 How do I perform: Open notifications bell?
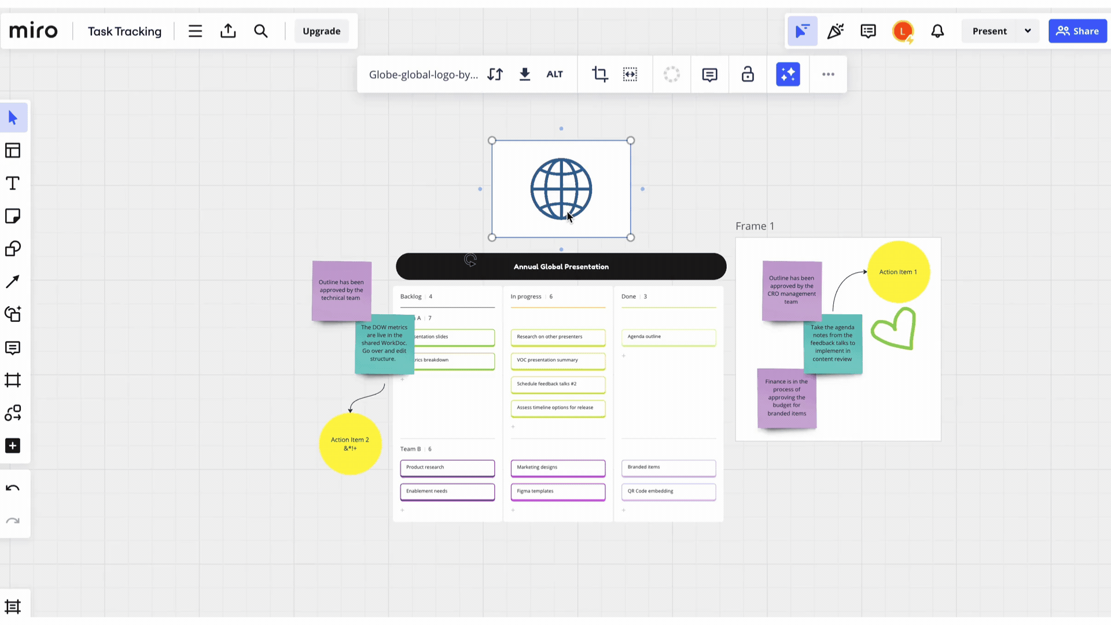(937, 31)
